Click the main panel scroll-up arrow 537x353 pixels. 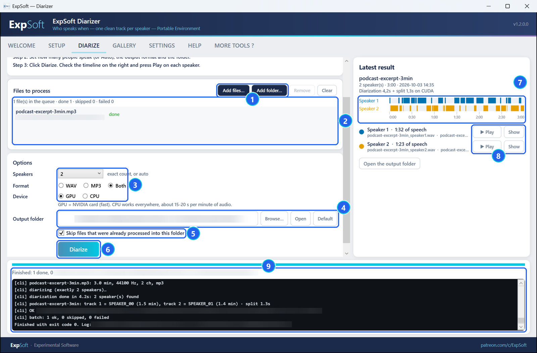[x=347, y=61]
